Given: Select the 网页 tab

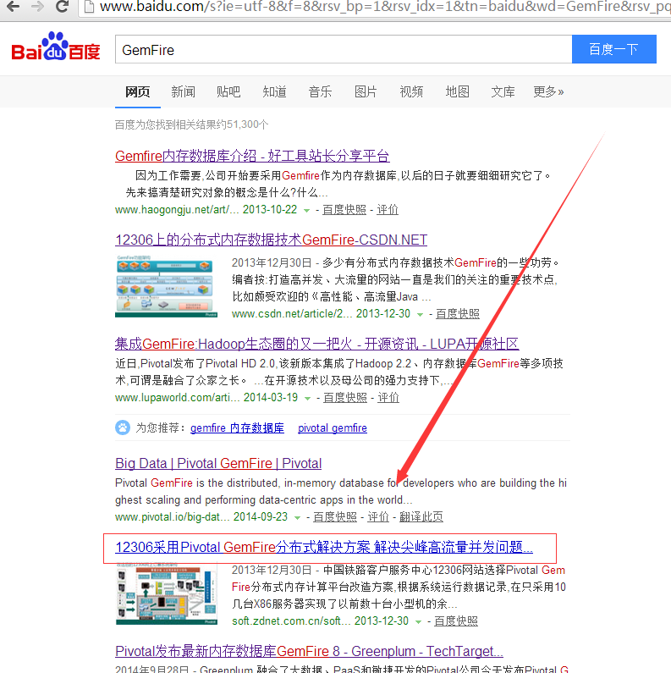Looking at the screenshot, I should tap(138, 92).
